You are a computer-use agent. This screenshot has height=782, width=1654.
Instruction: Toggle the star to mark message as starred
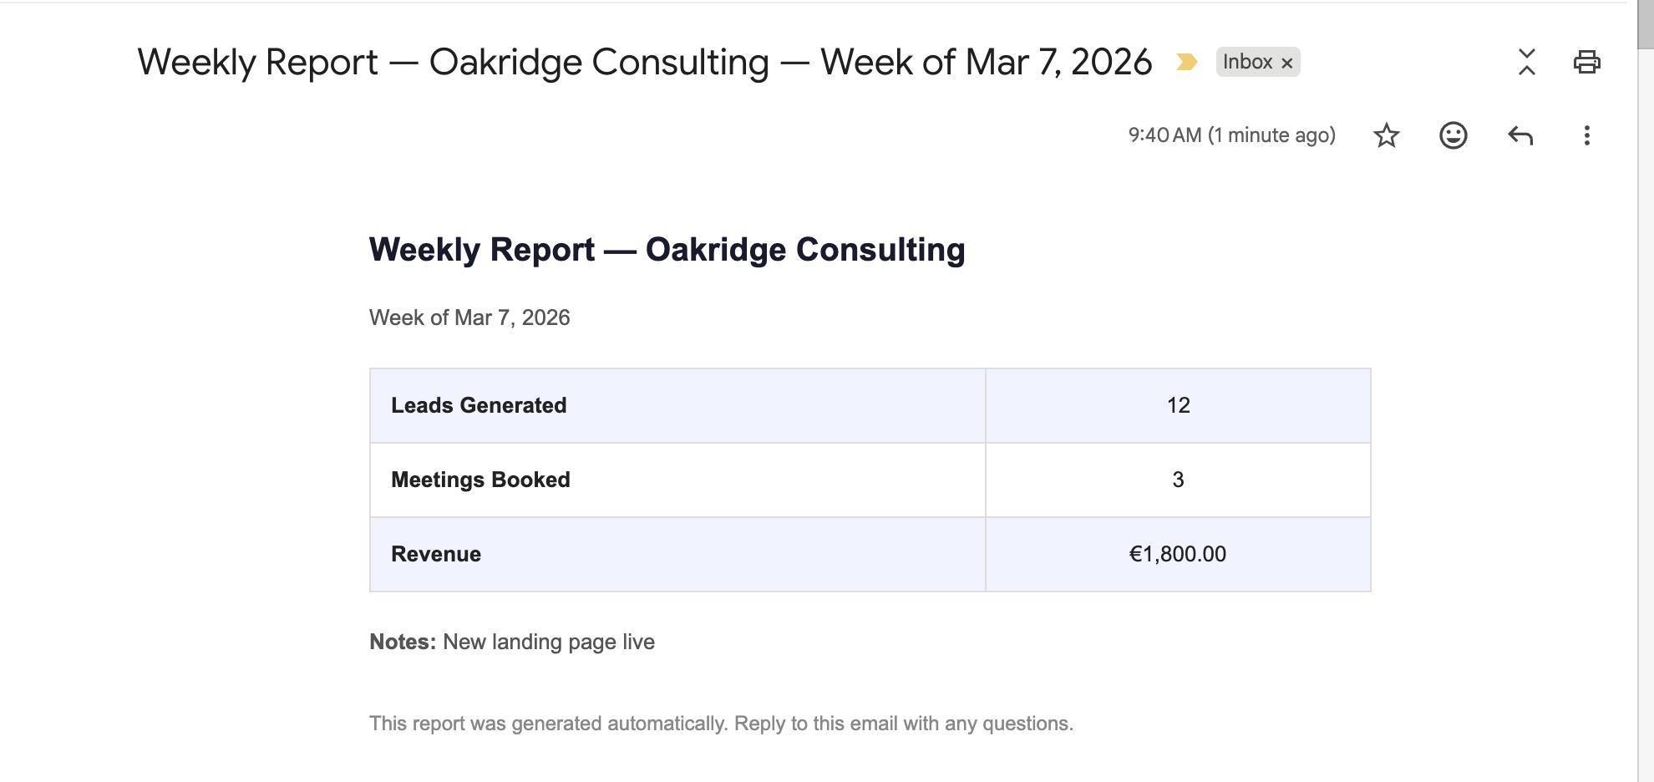1387,135
